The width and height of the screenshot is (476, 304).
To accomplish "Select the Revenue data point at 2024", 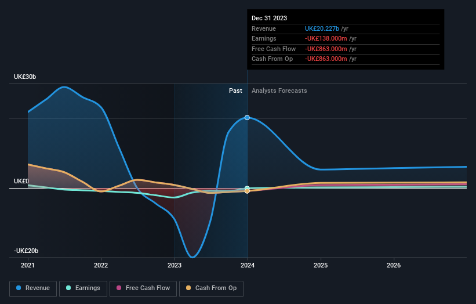I will [x=247, y=118].
